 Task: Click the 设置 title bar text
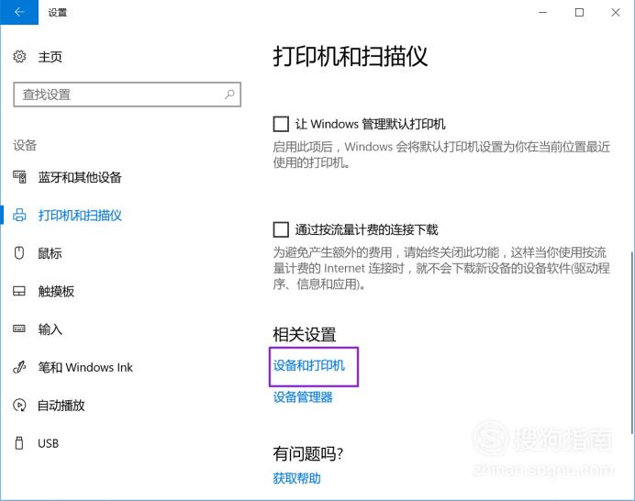click(58, 13)
